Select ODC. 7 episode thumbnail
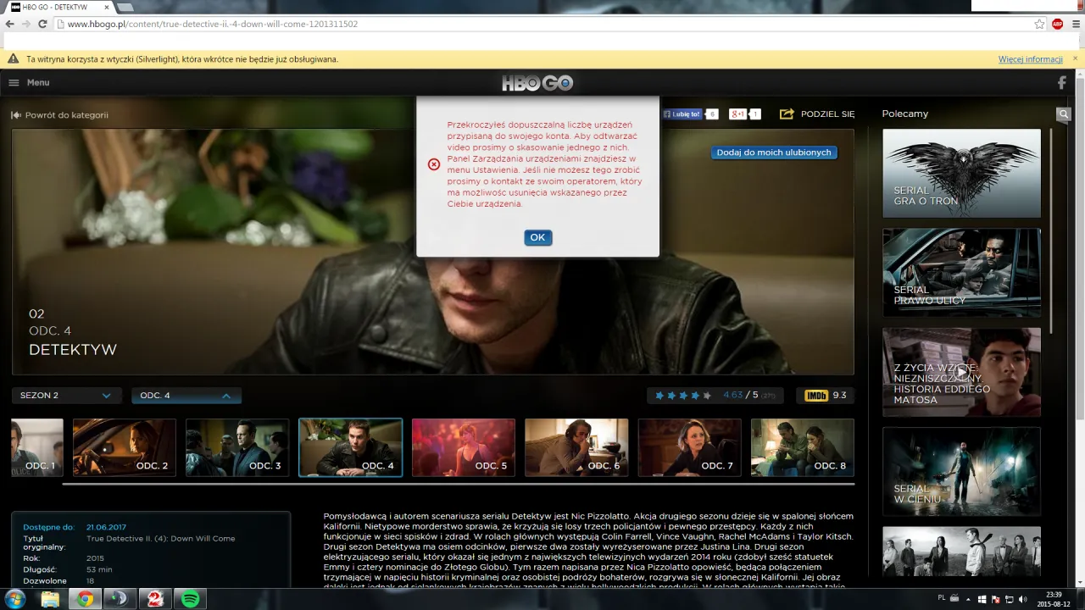 point(689,447)
